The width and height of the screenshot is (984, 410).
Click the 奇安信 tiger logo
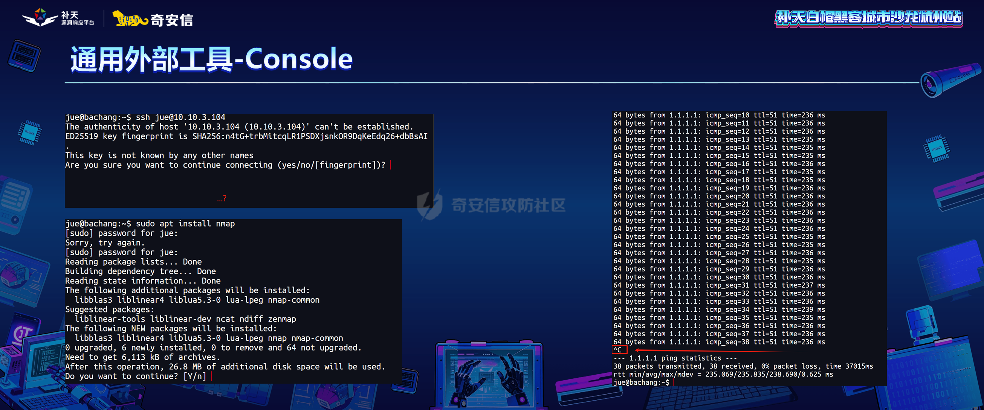[x=153, y=19]
